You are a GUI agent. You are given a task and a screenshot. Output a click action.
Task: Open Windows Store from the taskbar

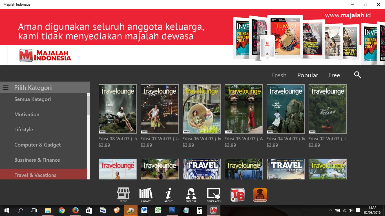pos(89,210)
